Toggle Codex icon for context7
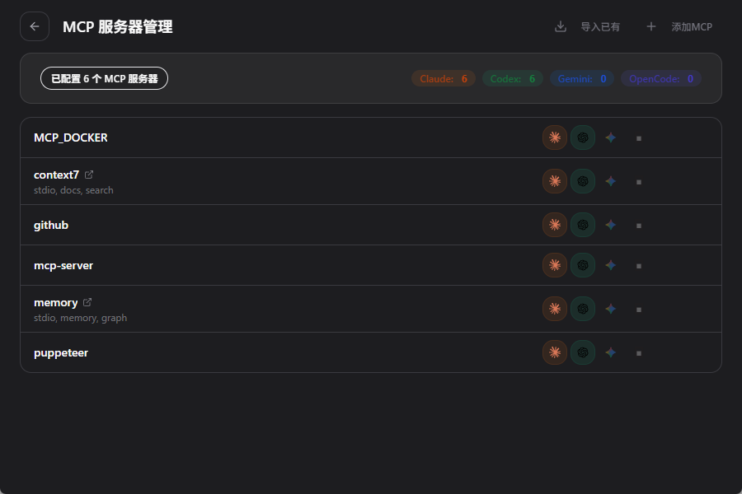742x494 pixels. point(583,181)
